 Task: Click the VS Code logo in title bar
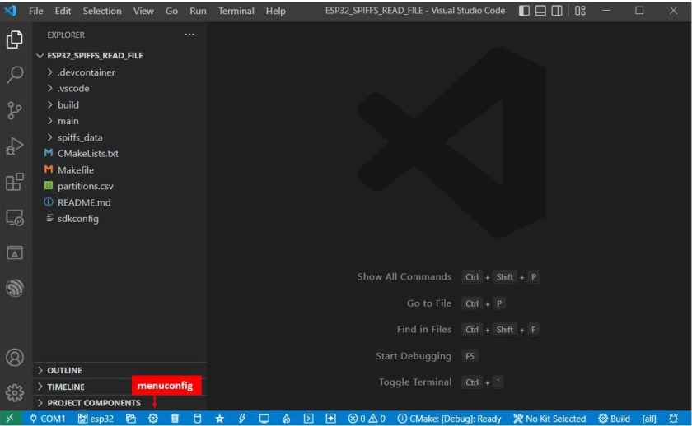pyautogui.click(x=10, y=10)
